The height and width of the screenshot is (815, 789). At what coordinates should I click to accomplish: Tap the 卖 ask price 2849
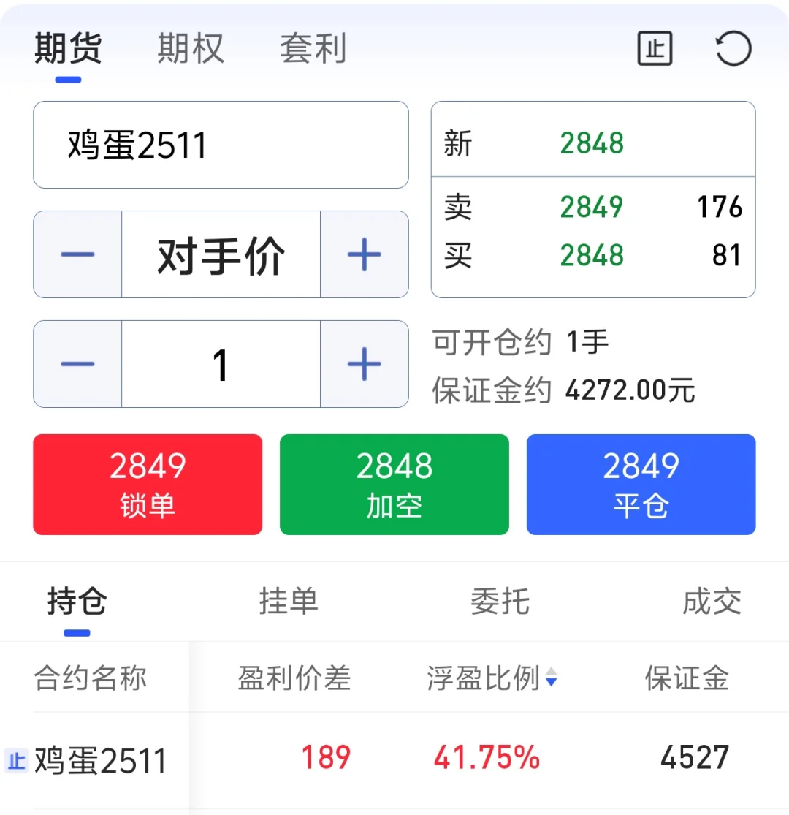point(592,207)
